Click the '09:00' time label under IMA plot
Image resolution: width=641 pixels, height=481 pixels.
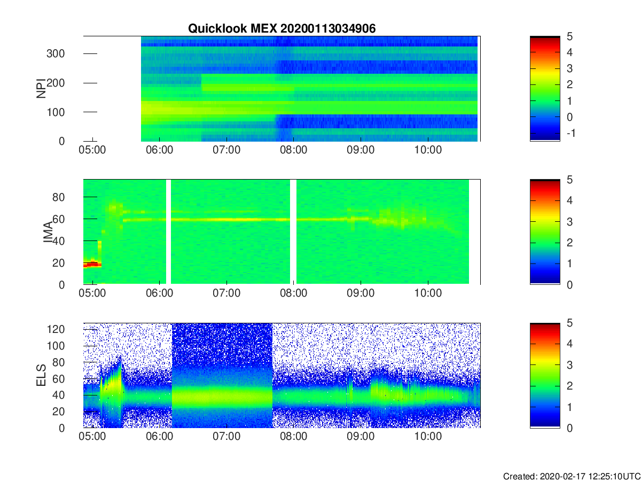pyautogui.click(x=361, y=293)
